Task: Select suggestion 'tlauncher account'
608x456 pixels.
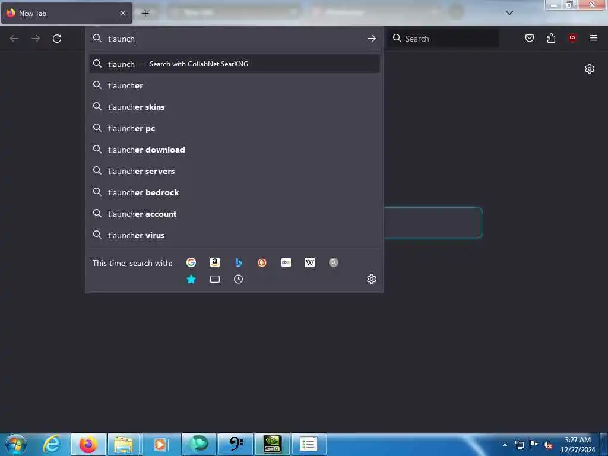Action: [234, 213]
